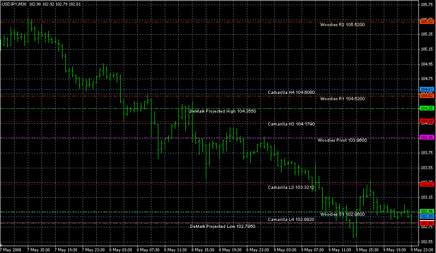Click the 7 May 2008 date label

tap(11, 250)
